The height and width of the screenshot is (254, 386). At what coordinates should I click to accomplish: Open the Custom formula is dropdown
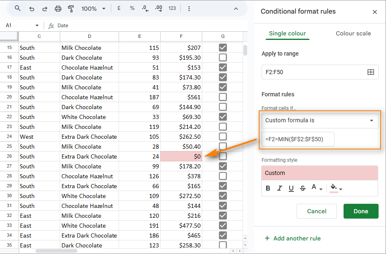[320, 121]
